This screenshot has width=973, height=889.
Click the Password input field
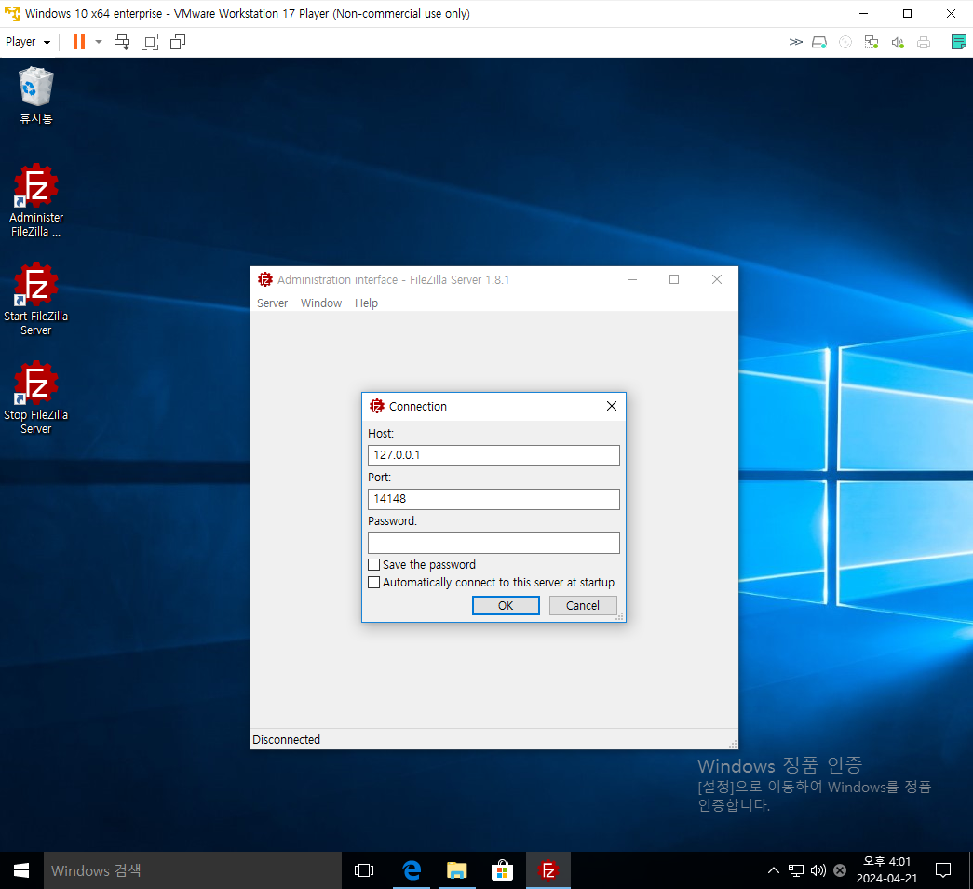[493, 543]
